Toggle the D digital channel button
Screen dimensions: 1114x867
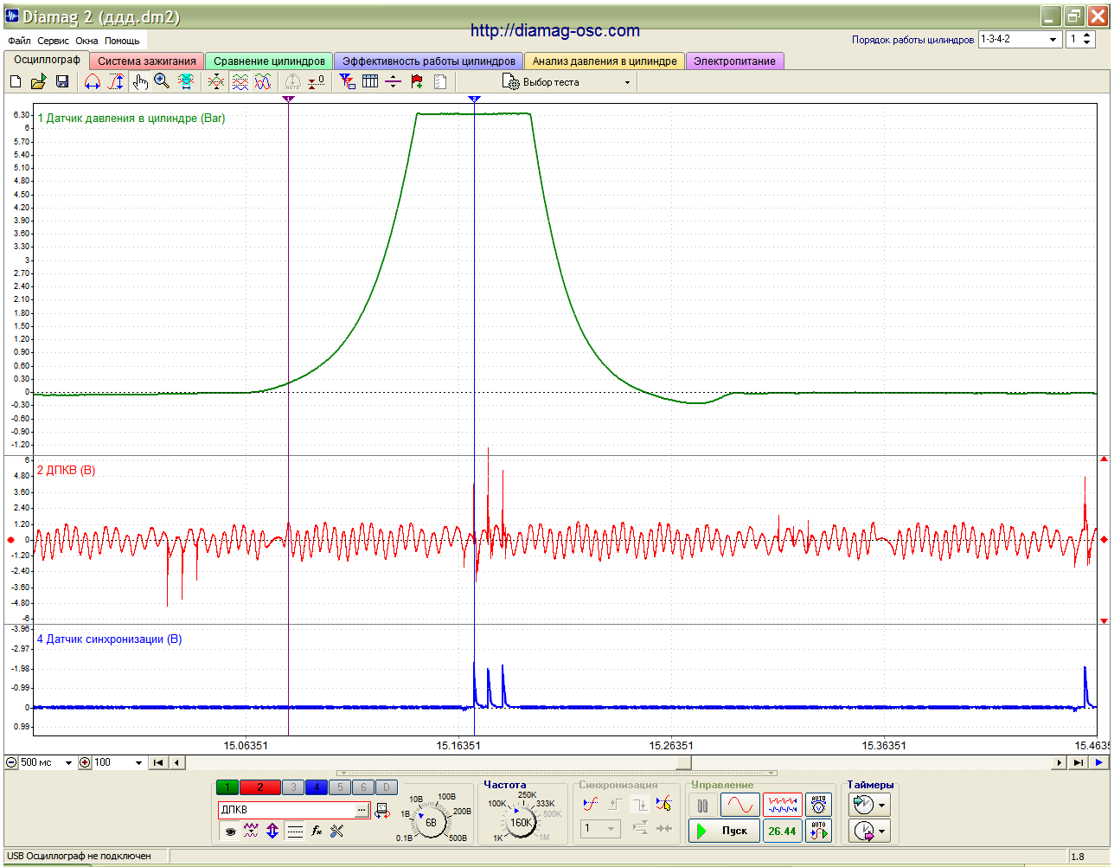(x=387, y=787)
